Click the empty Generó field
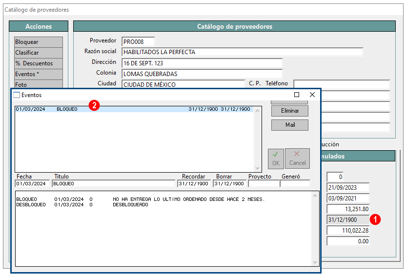The width and height of the screenshot is (406, 276). 295,184
